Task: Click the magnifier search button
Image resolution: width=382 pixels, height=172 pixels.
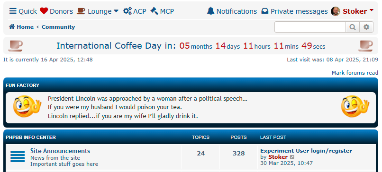Action: [352, 27]
